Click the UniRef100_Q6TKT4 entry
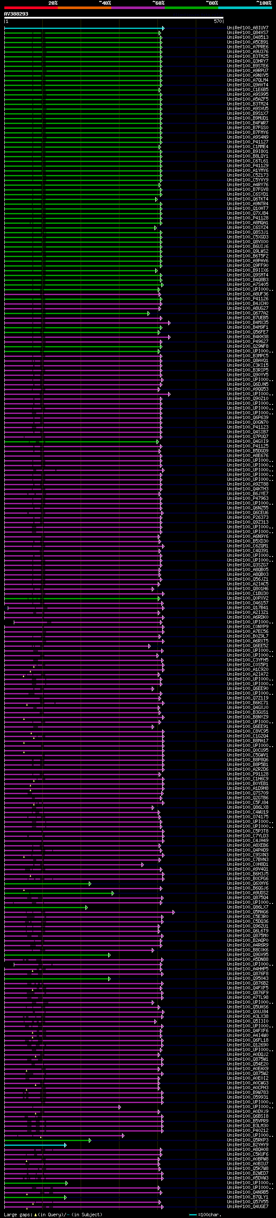This screenshot has height=1218, width=276. pos(248,199)
